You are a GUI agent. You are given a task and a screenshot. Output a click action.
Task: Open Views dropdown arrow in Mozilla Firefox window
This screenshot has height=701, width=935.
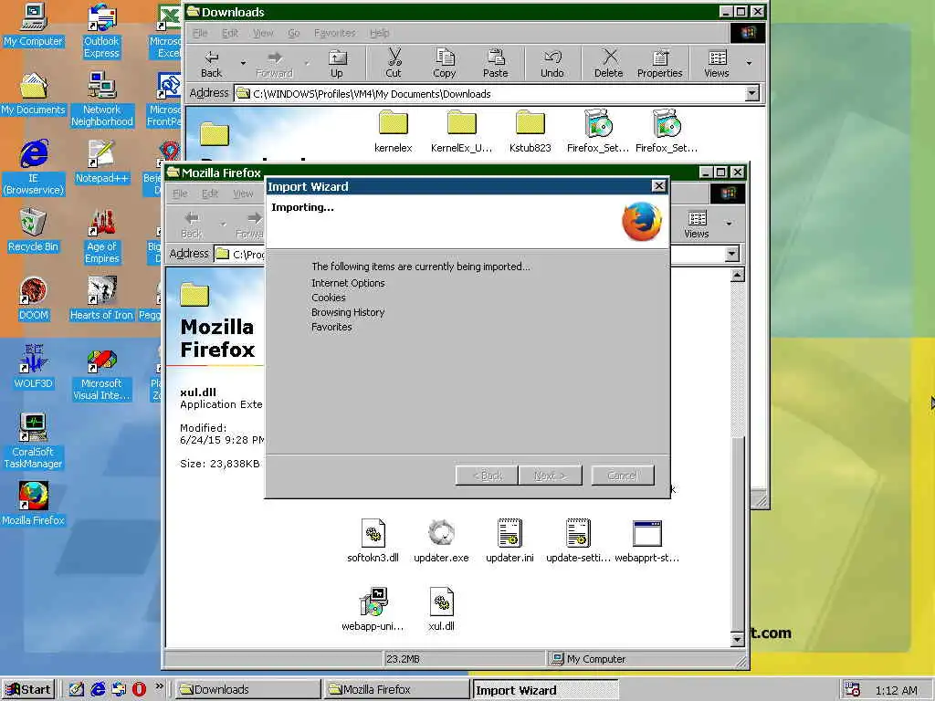(x=729, y=225)
